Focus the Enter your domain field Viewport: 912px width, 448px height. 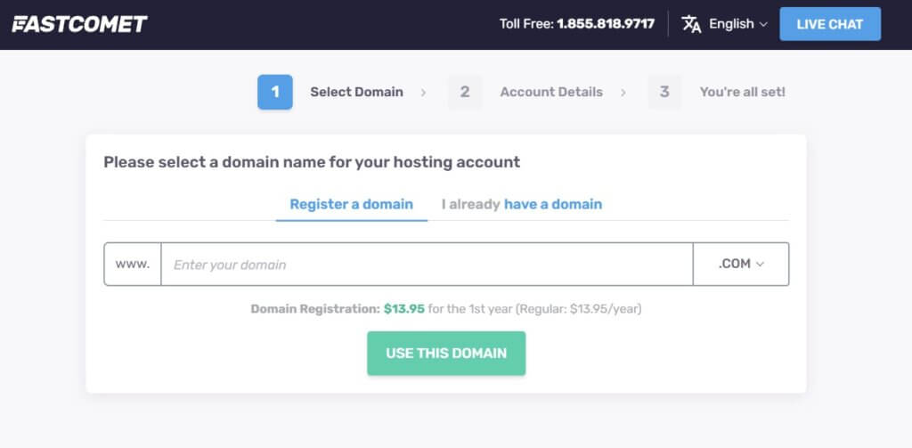coord(427,265)
